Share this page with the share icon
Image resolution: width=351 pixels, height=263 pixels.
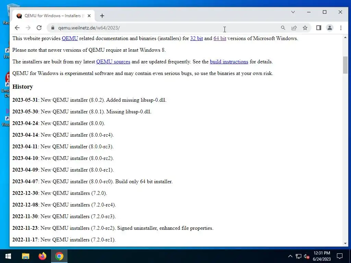click(294, 28)
